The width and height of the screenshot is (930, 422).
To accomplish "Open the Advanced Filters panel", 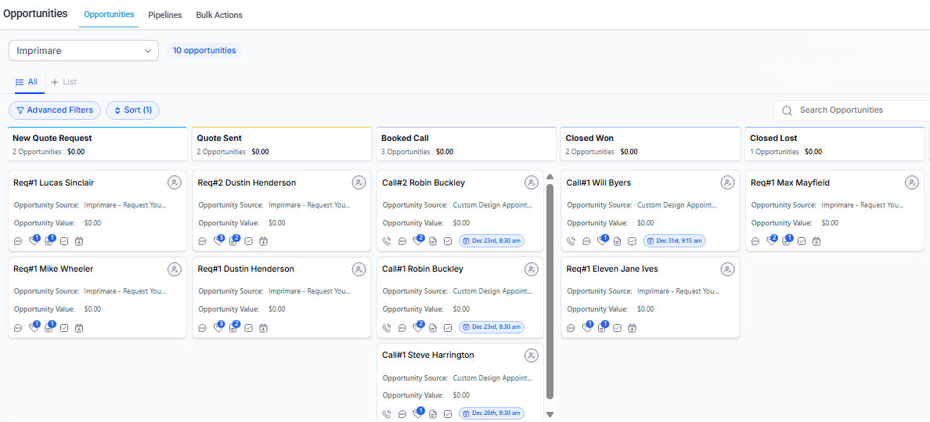I will (x=55, y=110).
